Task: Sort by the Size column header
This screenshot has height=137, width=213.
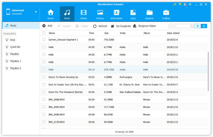Action: click(106, 33)
